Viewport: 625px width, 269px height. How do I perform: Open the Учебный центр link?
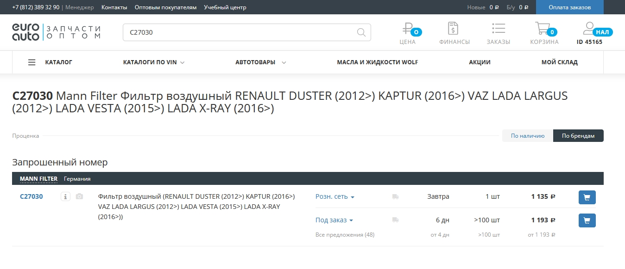[225, 7]
